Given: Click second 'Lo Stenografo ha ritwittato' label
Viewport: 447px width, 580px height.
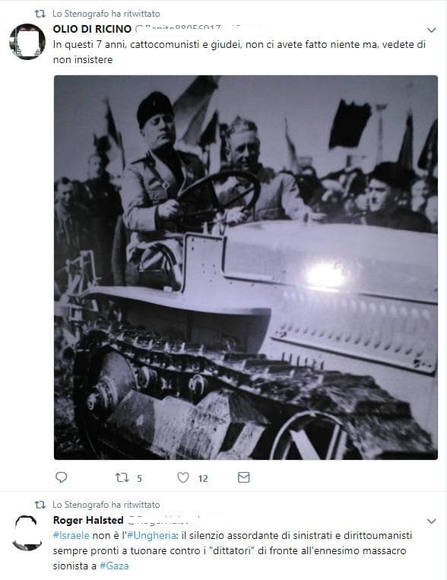Looking at the screenshot, I should point(106,505).
